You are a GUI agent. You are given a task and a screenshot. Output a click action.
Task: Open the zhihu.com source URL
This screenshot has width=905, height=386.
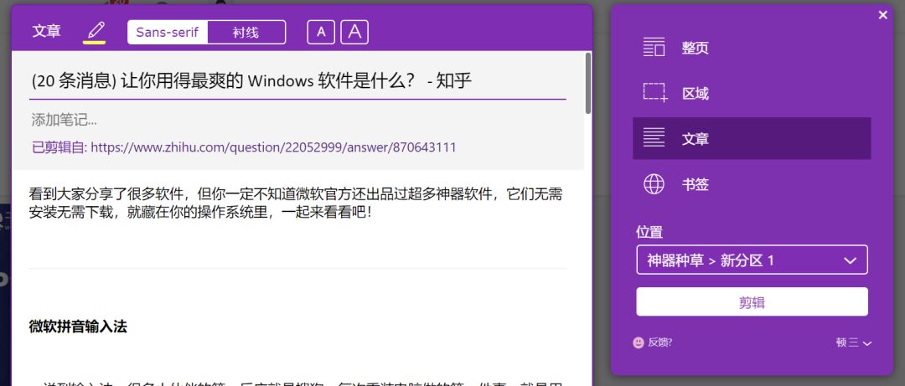[x=273, y=147]
